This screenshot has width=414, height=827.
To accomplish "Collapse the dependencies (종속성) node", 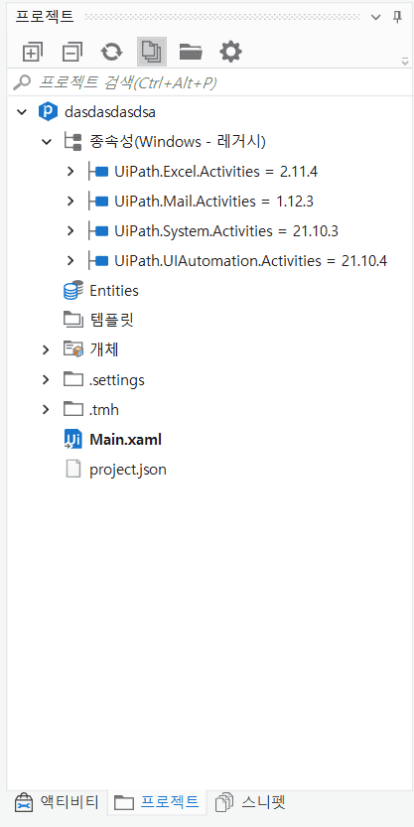I will pos(47,141).
